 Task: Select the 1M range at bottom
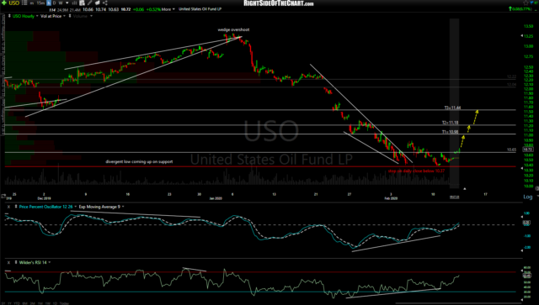40,303
